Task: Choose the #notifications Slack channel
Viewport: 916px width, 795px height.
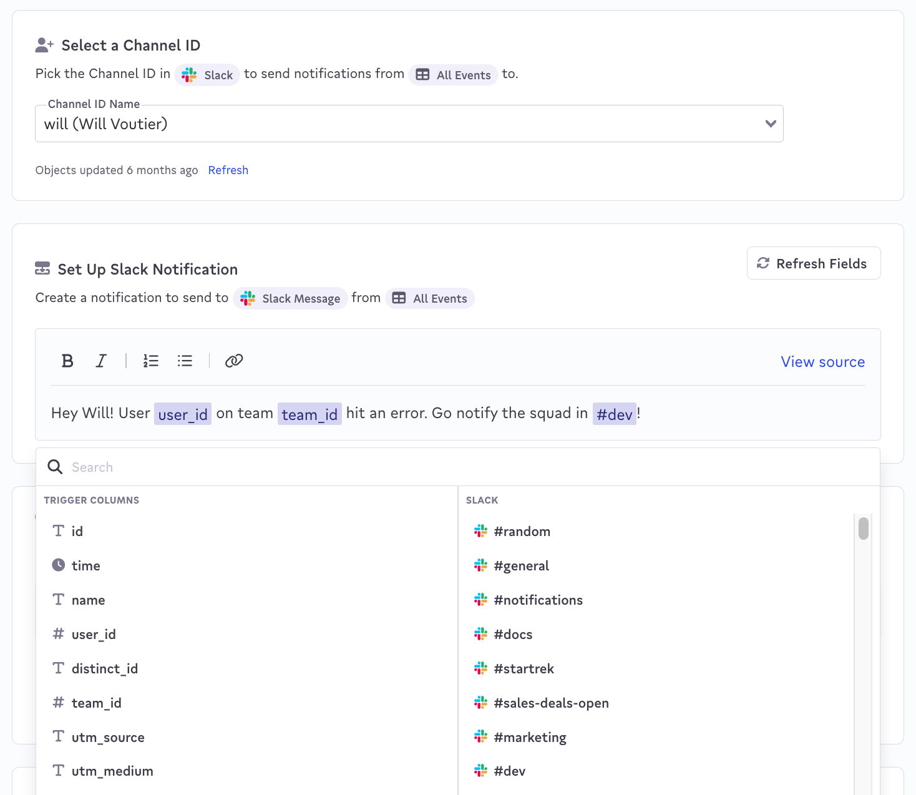Action: click(538, 600)
